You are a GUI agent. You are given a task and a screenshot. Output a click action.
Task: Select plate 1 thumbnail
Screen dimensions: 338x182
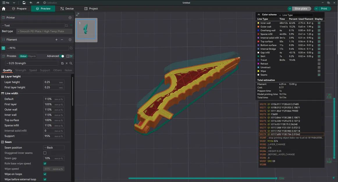tap(86, 30)
